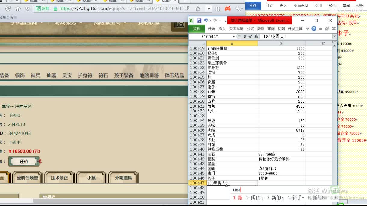Click cell with value 4500
The image size is (367, 206).
[281, 106]
